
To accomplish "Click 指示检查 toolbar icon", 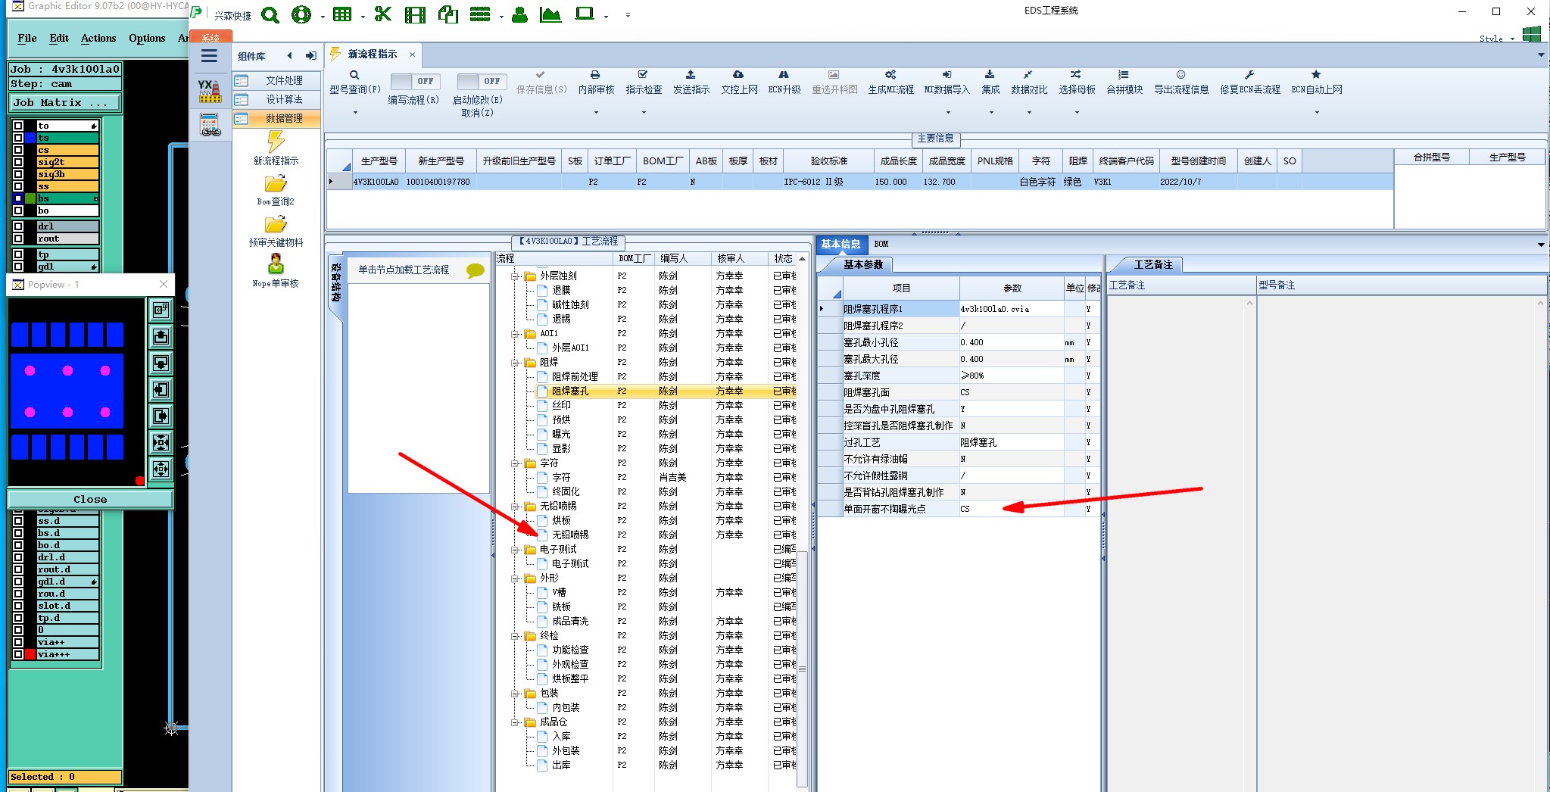I will [644, 82].
